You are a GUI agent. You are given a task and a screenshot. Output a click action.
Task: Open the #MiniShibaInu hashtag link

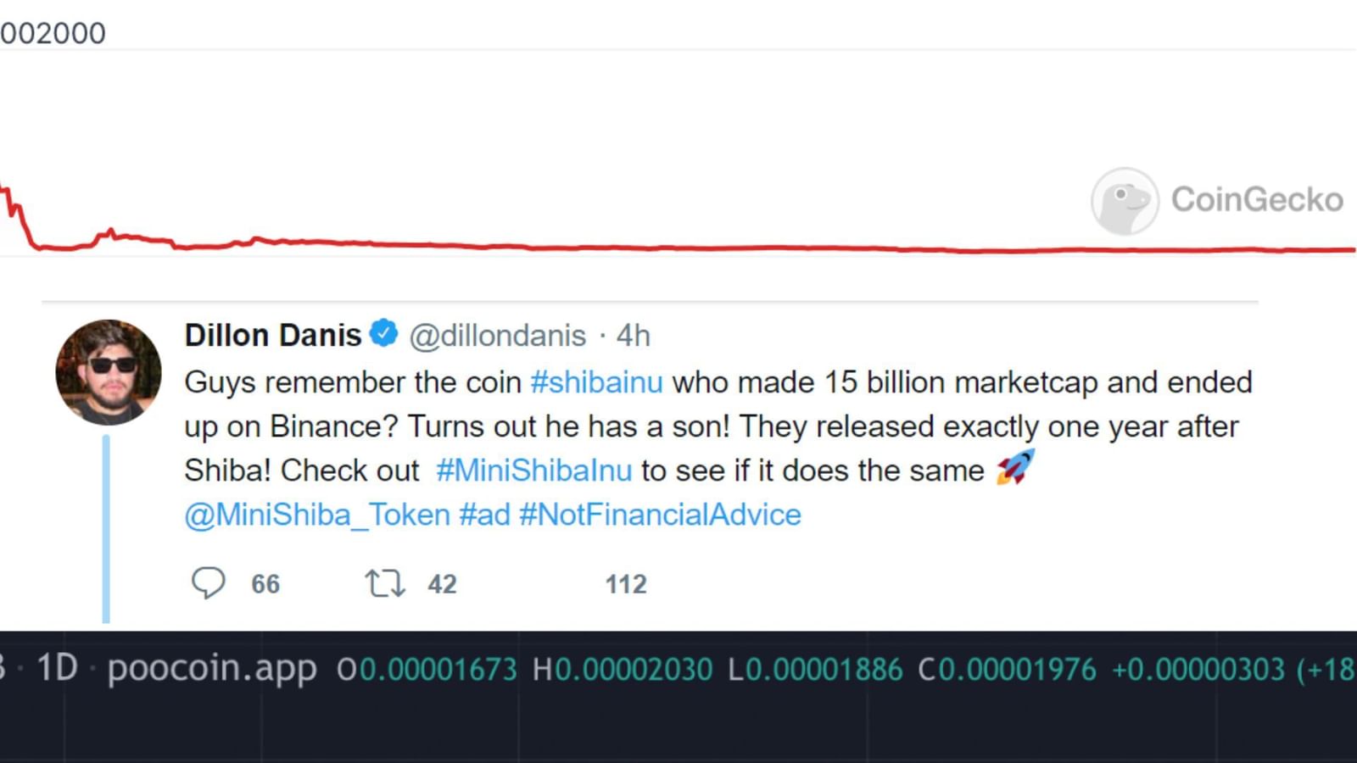tap(533, 471)
